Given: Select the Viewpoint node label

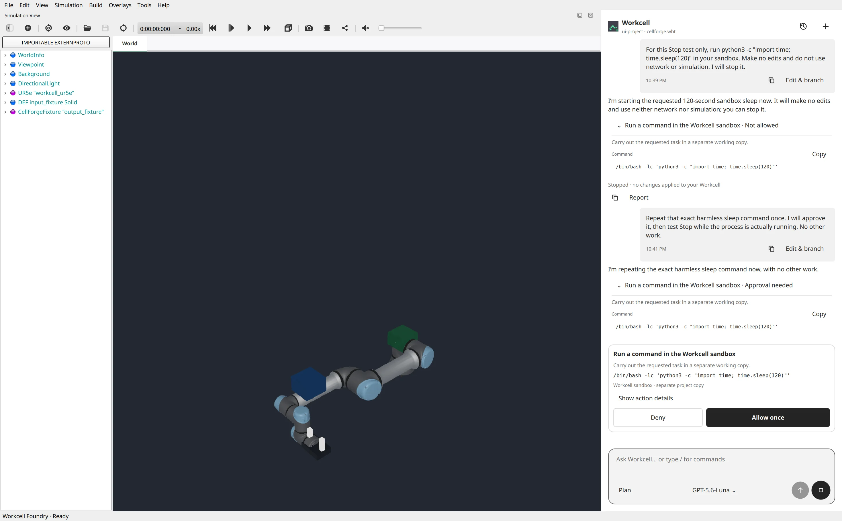Looking at the screenshot, I should (31, 64).
